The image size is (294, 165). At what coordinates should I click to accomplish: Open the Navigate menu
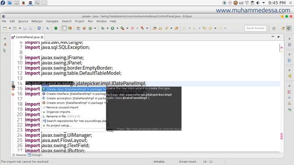[52, 22]
